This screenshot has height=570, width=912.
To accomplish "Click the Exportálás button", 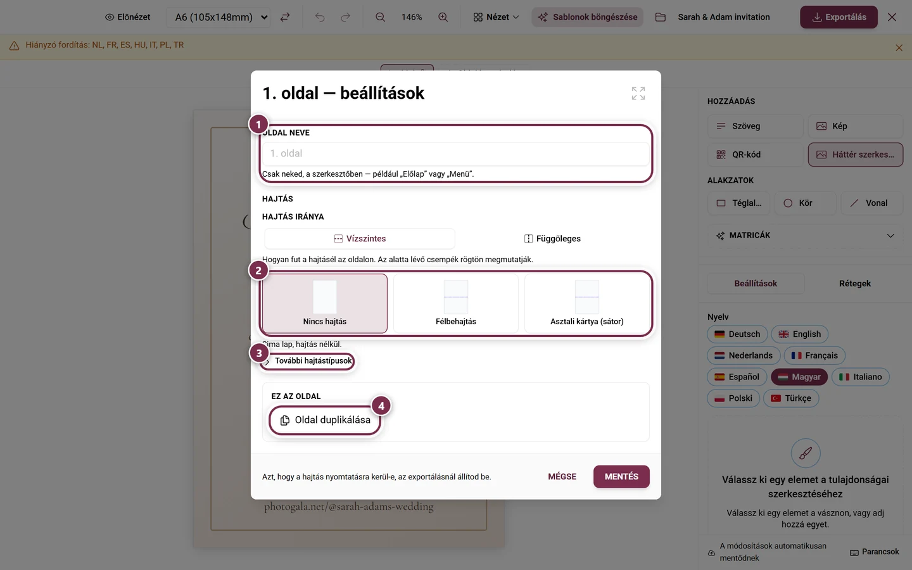I will click(839, 17).
